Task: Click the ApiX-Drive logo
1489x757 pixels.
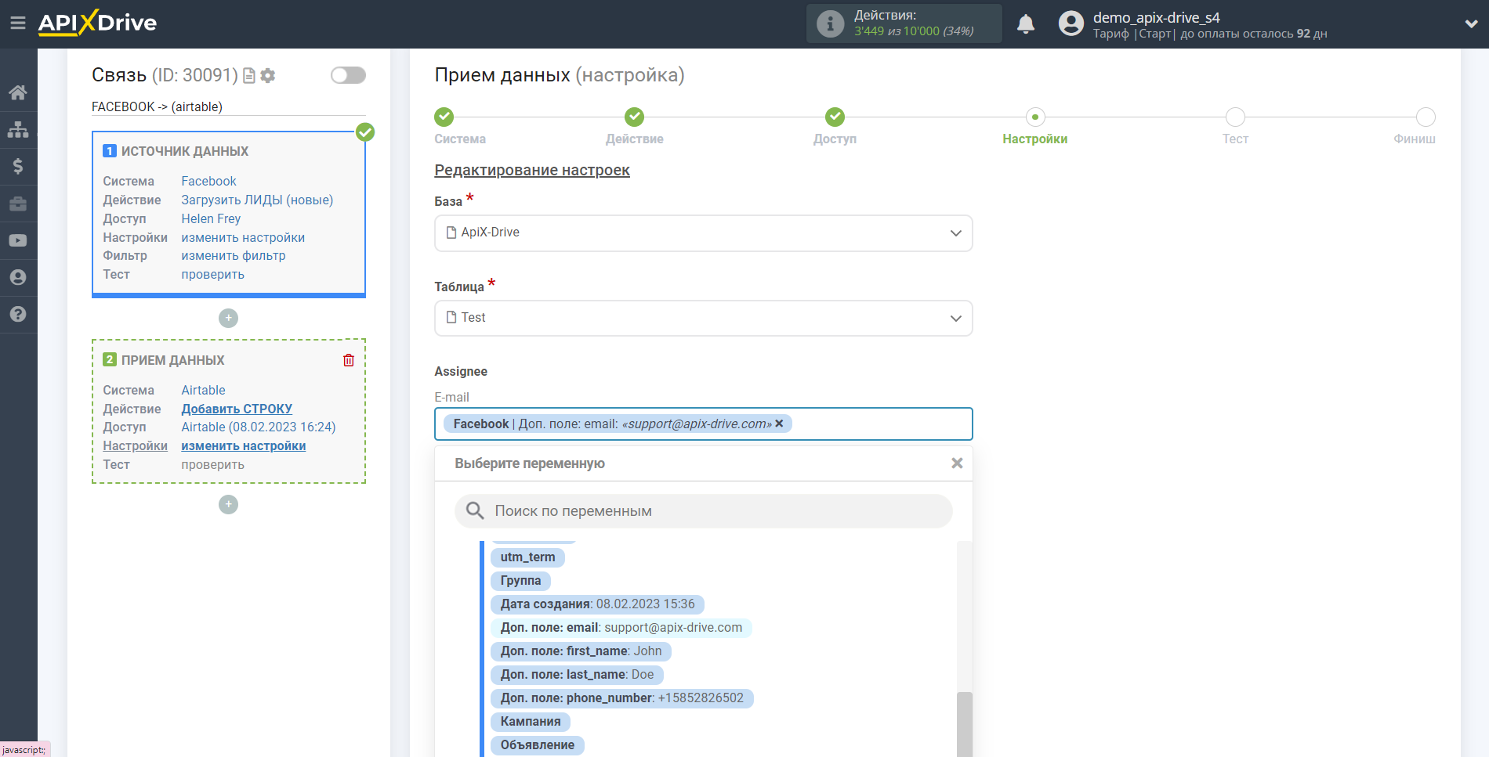Action: click(x=97, y=23)
